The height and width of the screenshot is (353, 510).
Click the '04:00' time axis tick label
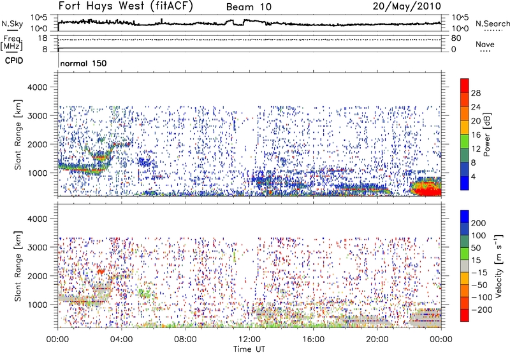122,340
